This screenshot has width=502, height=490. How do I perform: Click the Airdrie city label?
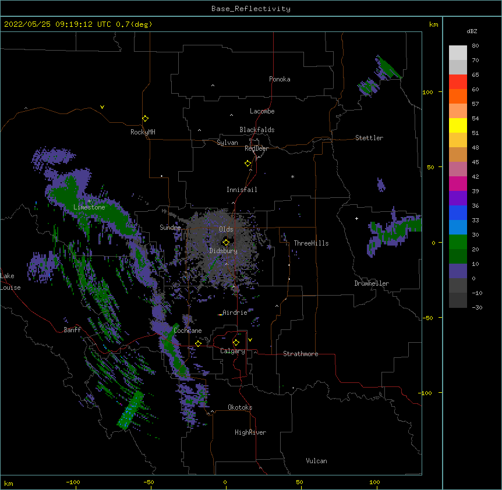(235, 313)
